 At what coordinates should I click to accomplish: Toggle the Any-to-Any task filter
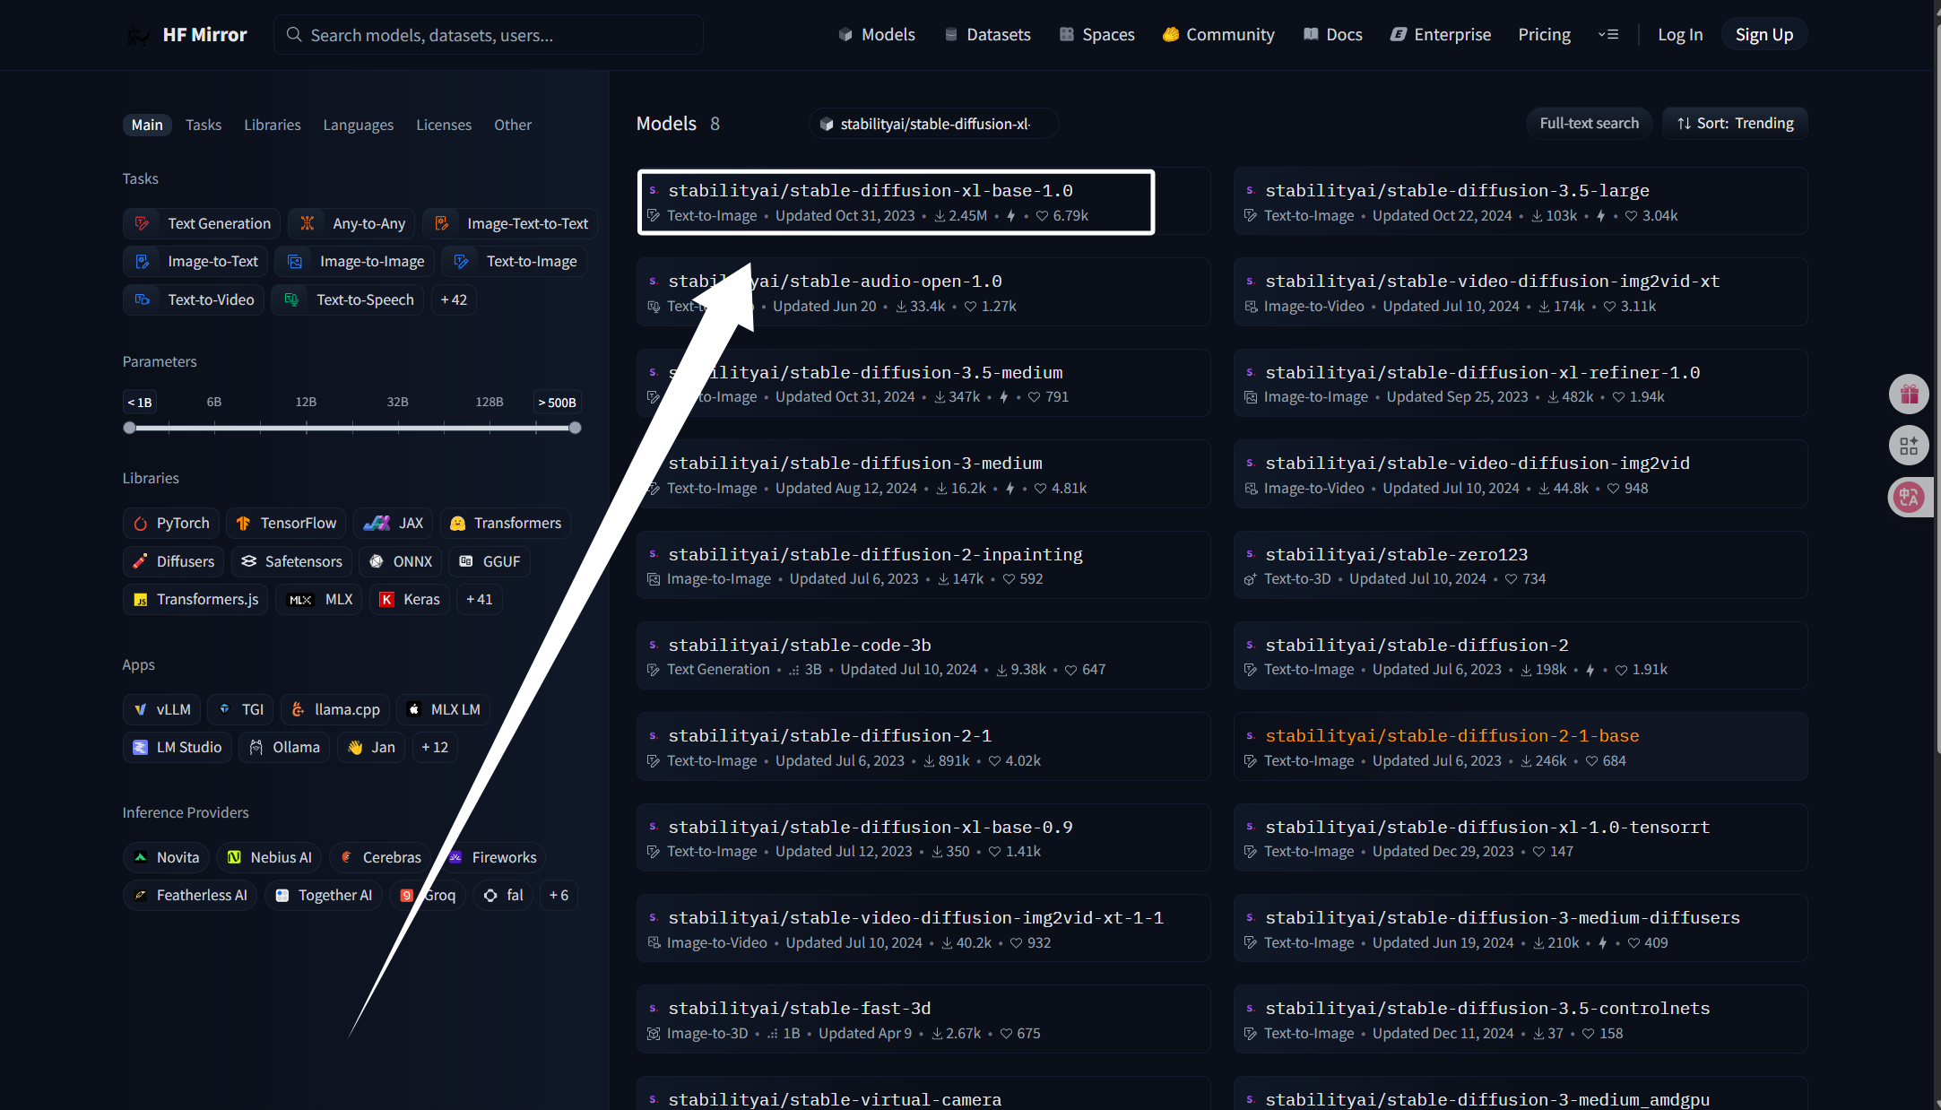pos(351,223)
